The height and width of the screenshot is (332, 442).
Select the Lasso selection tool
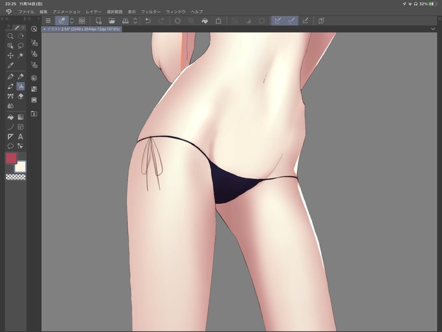[x=21, y=46]
